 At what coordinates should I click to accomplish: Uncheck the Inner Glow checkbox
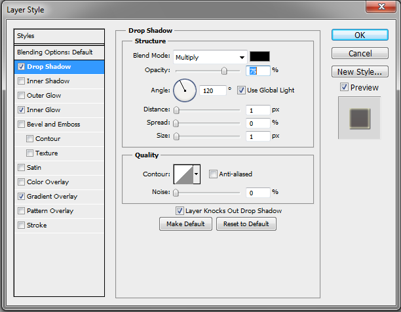click(x=21, y=110)
